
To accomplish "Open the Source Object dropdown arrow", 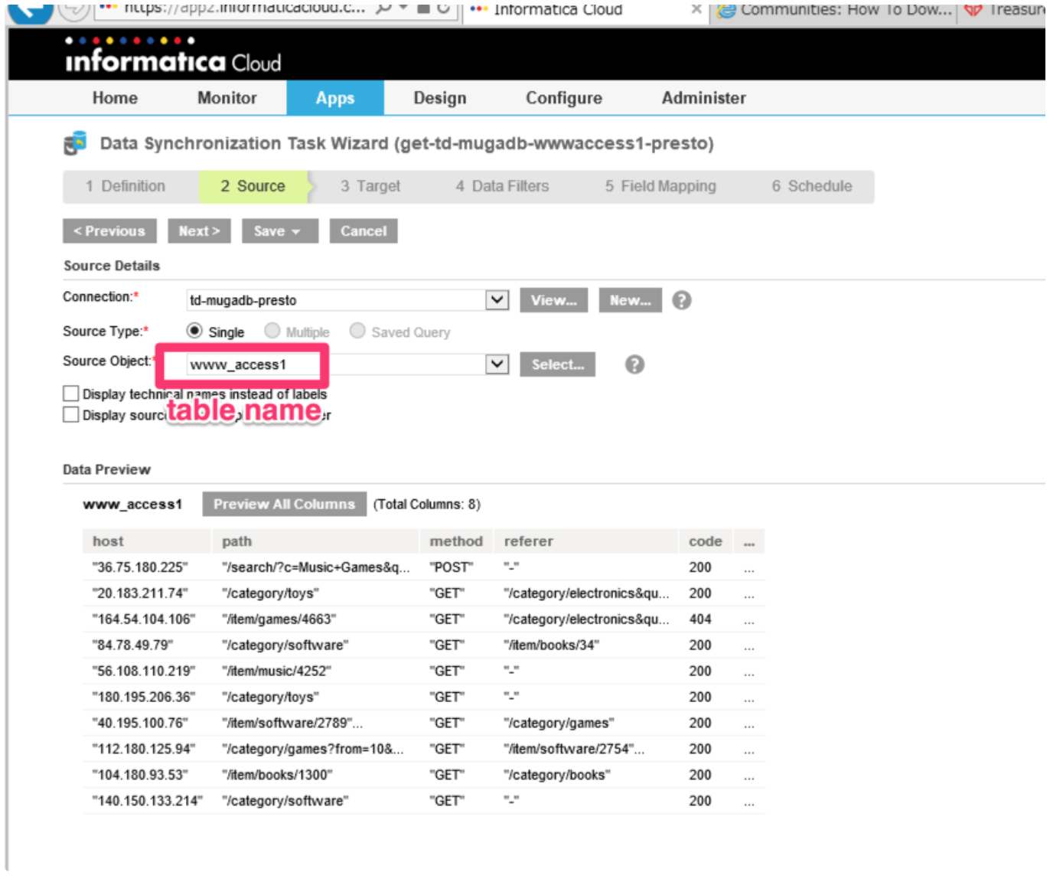I will tap(497, 364).
